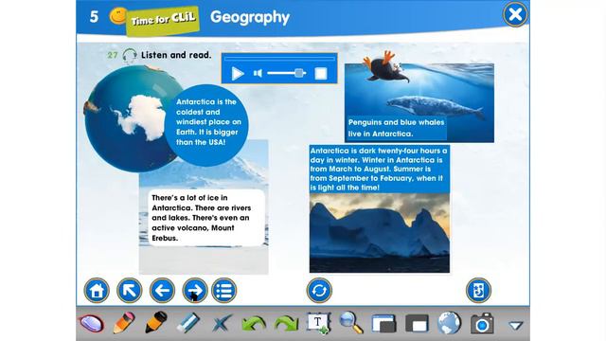The width and height of the screenshot is (606, 341).
Task: Collapse the toolbar with the down triangle
Action: (515, 326)
